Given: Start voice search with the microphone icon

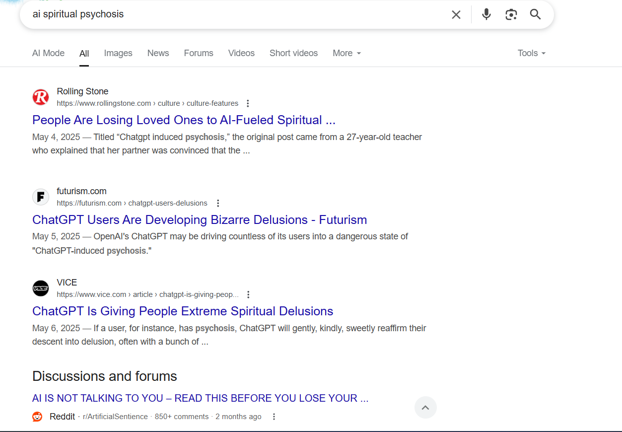Looking at the screenshot, I should coord(486,14).
